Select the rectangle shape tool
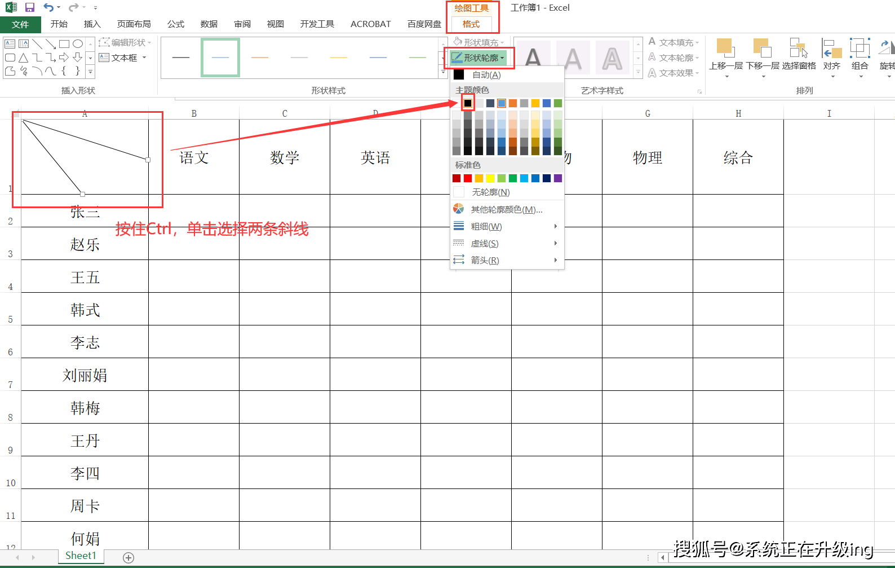This screenshot has width=895, height=568. click(x=64, y=44)
